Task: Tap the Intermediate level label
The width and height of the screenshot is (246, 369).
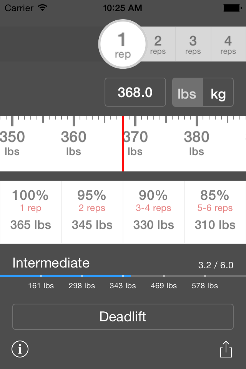Action: tap(51, 263)
